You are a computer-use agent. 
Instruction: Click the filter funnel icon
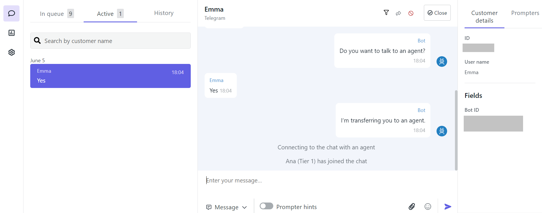coord(386,13)
